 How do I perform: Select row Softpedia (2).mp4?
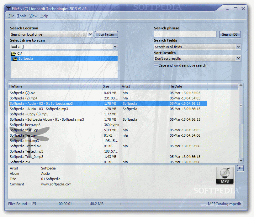[x=108, y=98]
